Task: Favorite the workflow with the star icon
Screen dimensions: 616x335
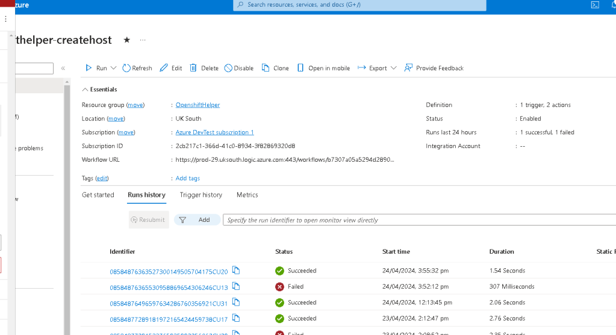Action: click(126, 40)
